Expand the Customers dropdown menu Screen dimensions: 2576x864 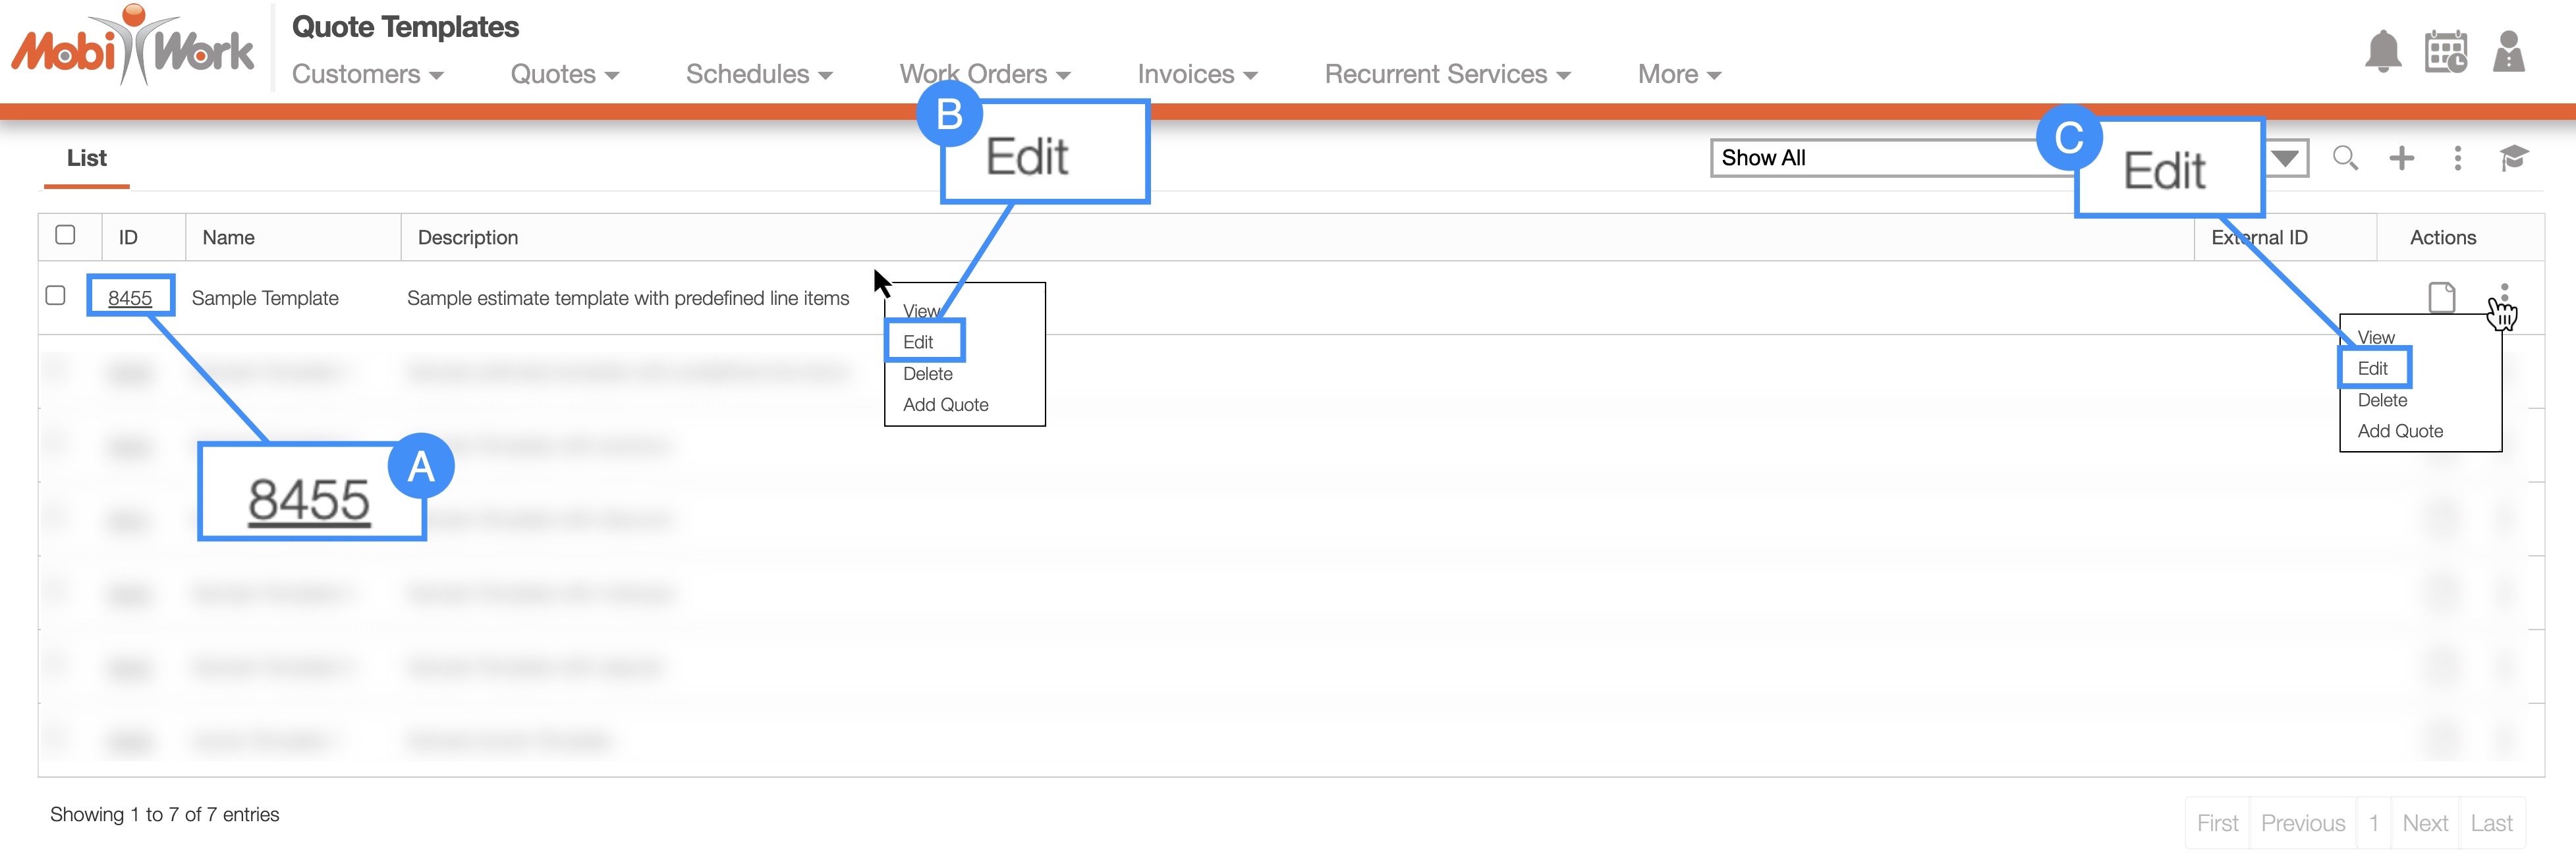coord(367,75)
